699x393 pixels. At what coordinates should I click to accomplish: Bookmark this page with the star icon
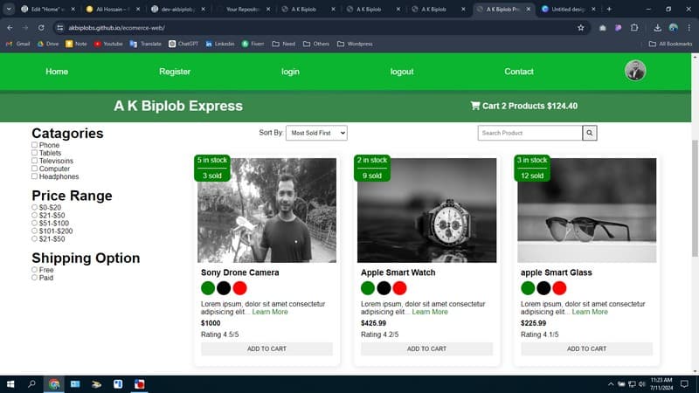point(580,28)
